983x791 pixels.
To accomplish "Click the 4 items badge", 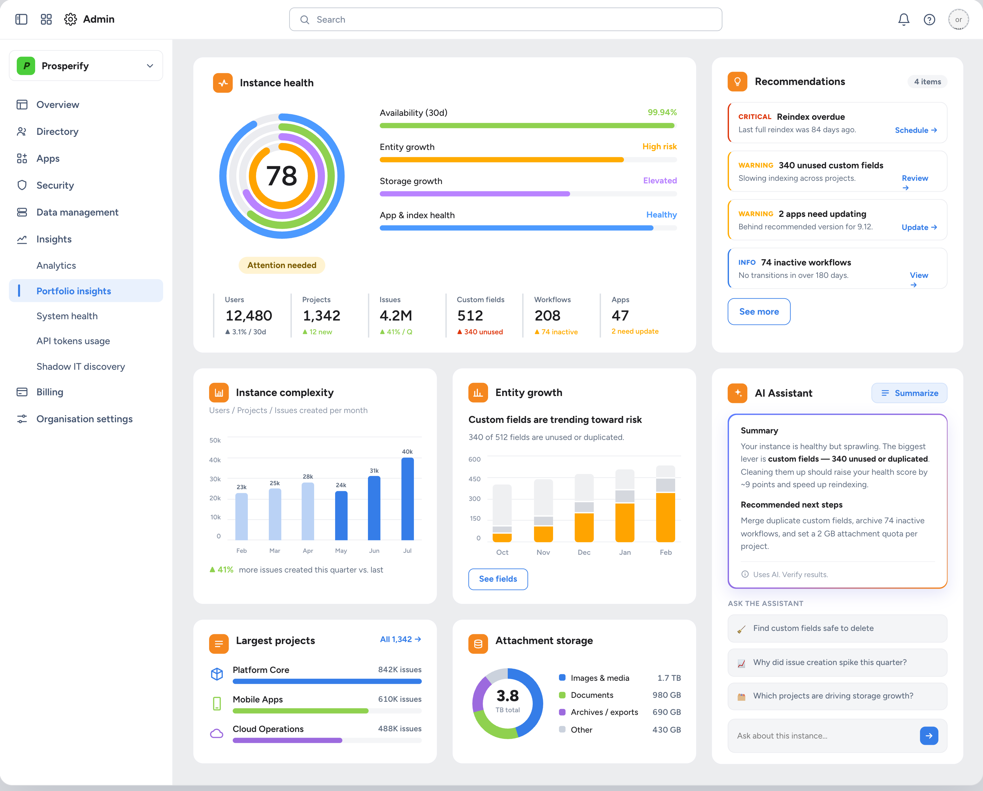I will coord(928,82).
